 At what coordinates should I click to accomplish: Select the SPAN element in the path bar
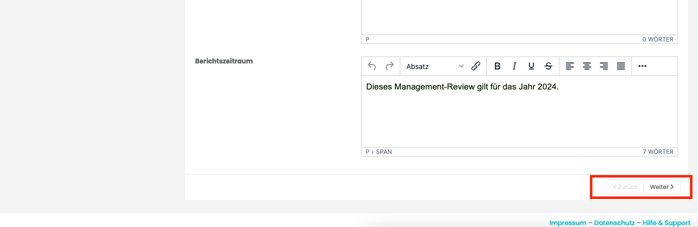point(384,151)
